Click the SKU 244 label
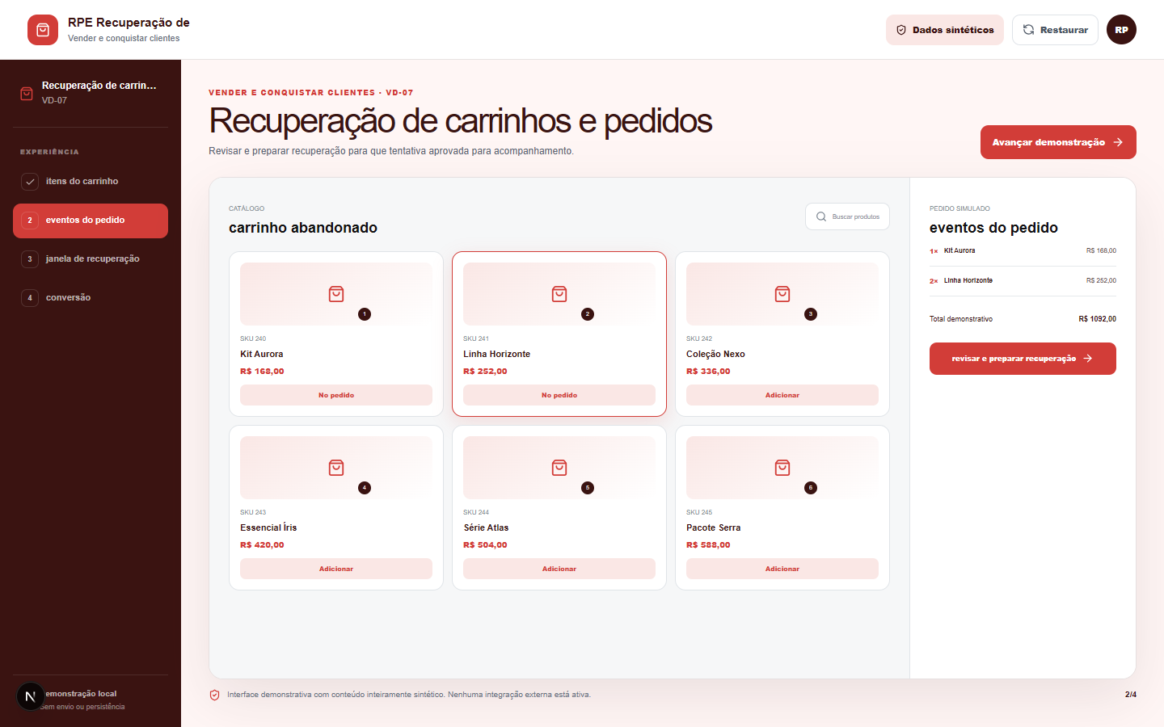The width and height of the screenshot is (1164, 727). click(x=476, y=512)
